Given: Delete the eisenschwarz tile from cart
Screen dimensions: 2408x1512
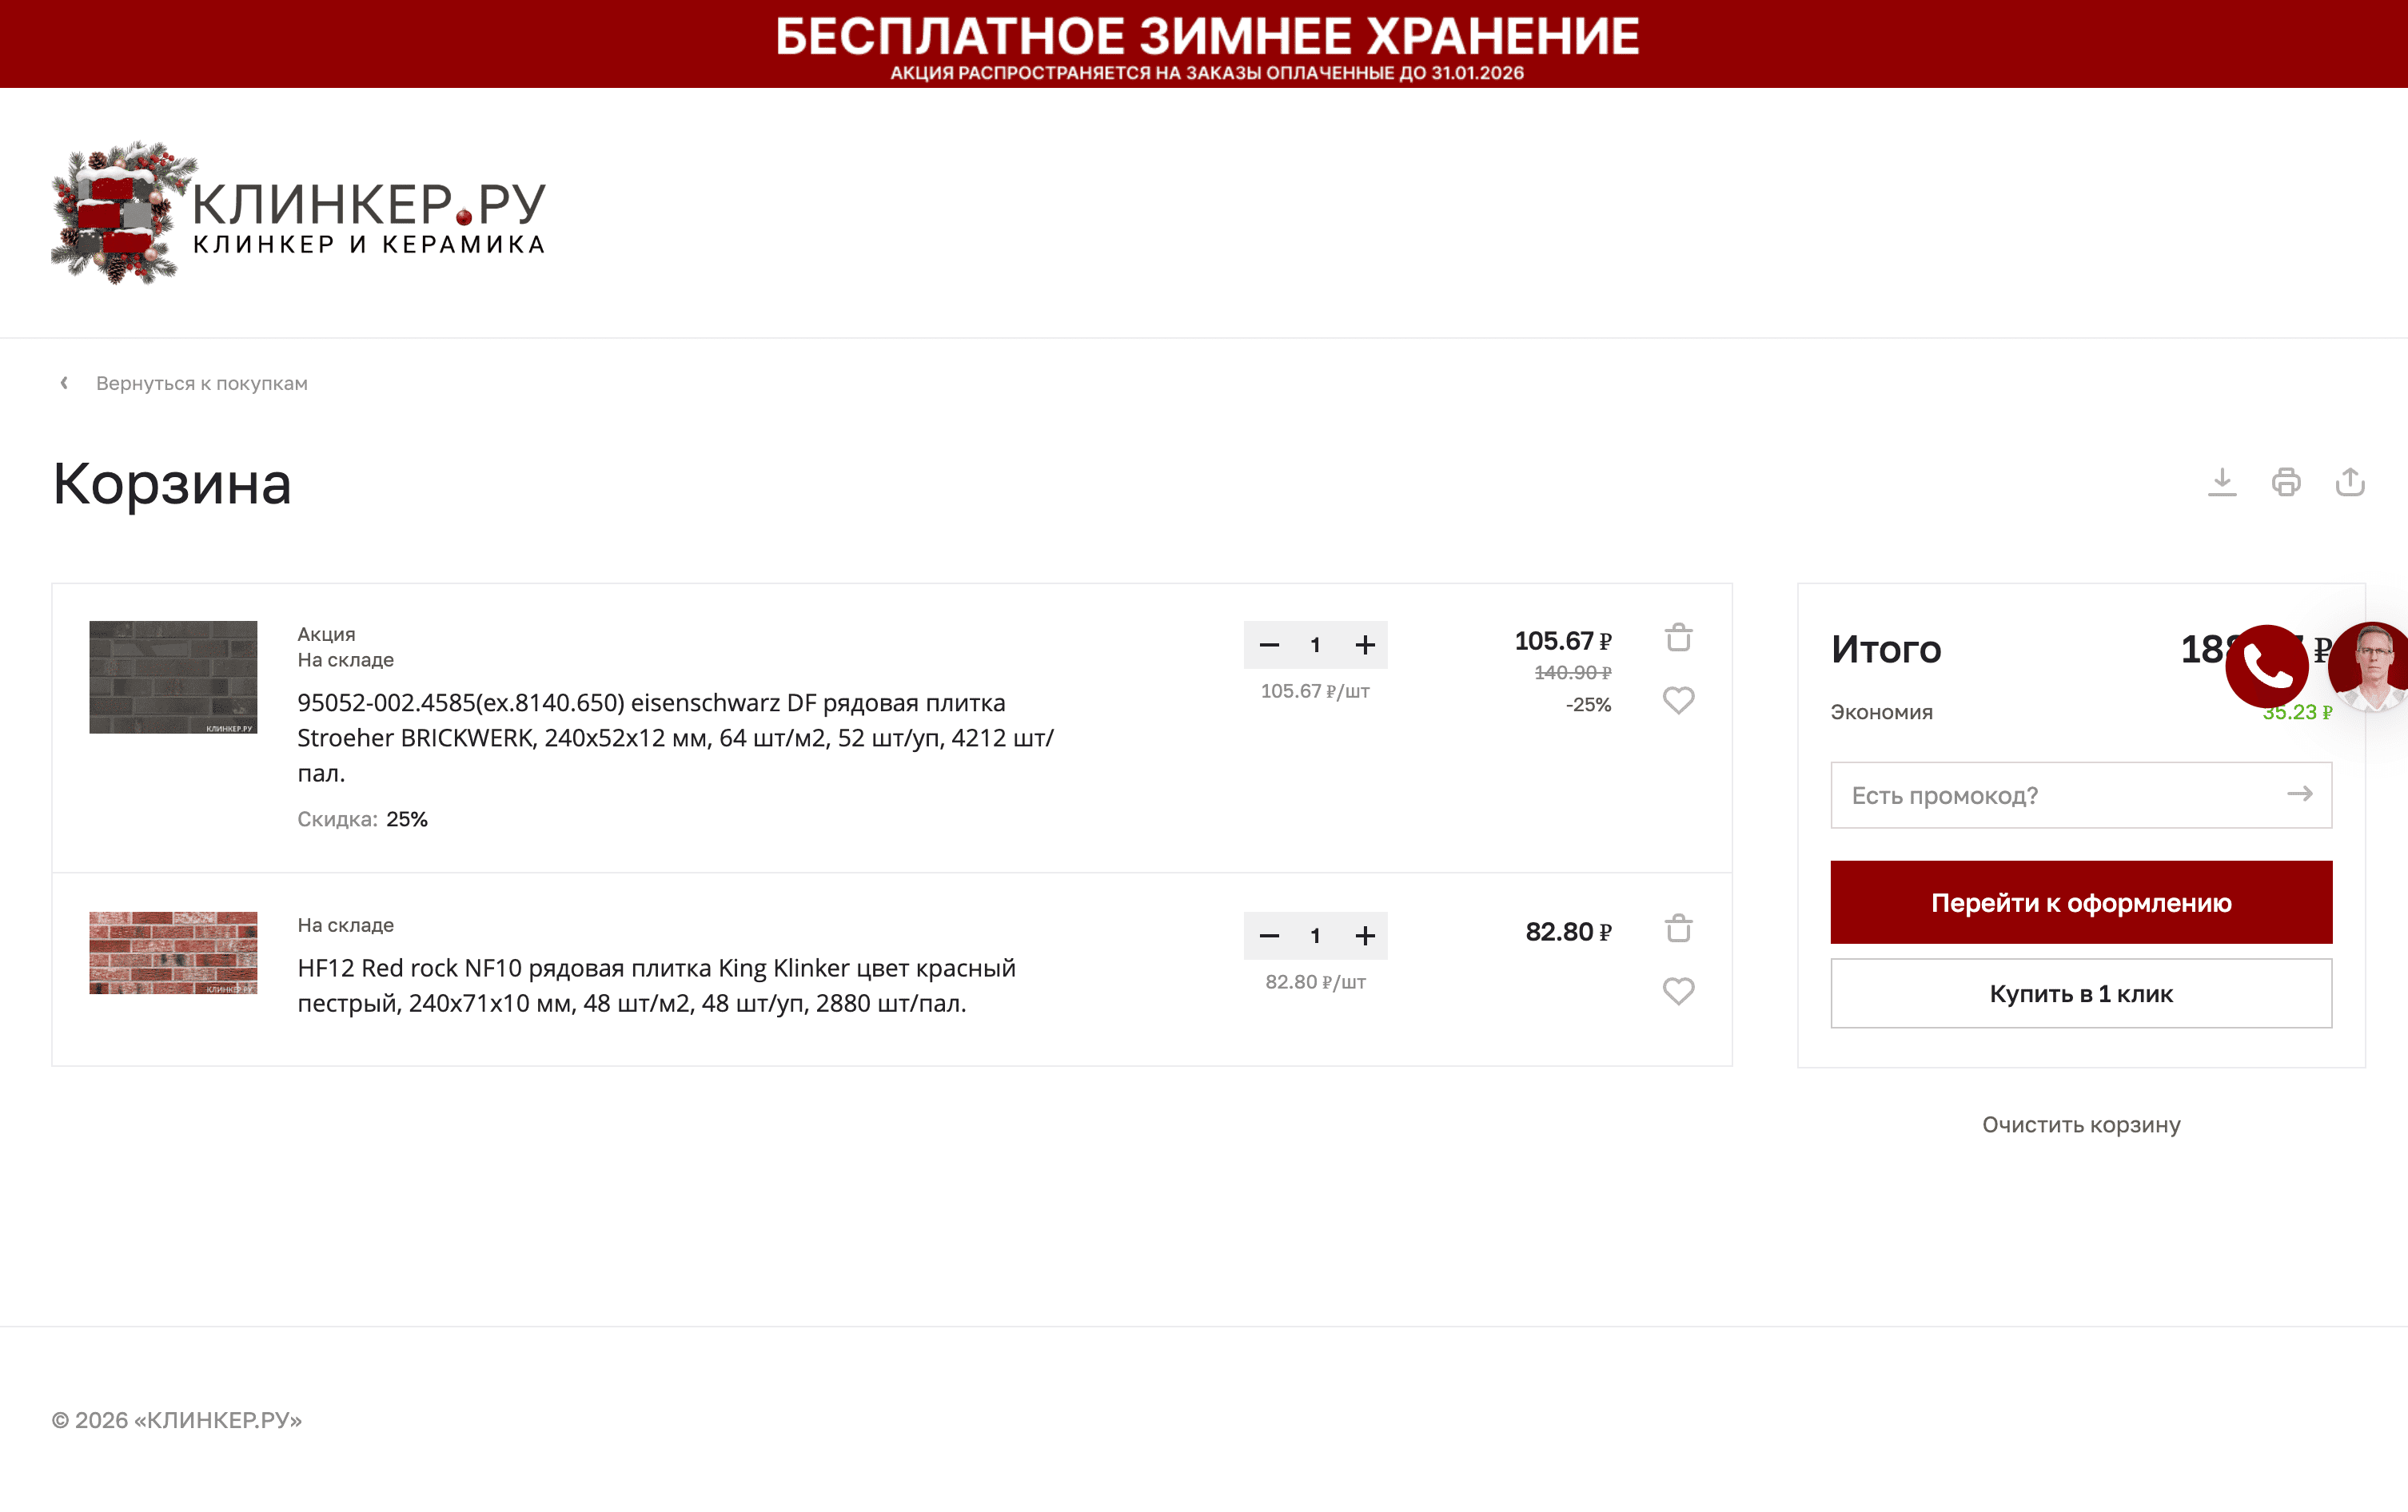Looking at the screenshot, I should coord(1678,638).
